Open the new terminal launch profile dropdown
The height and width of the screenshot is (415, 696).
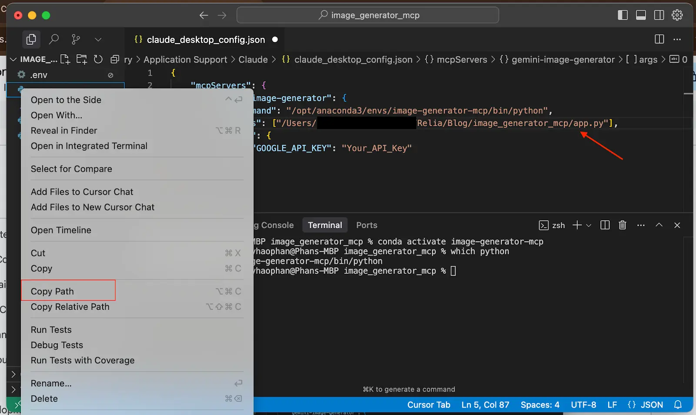tap(589, 226)
